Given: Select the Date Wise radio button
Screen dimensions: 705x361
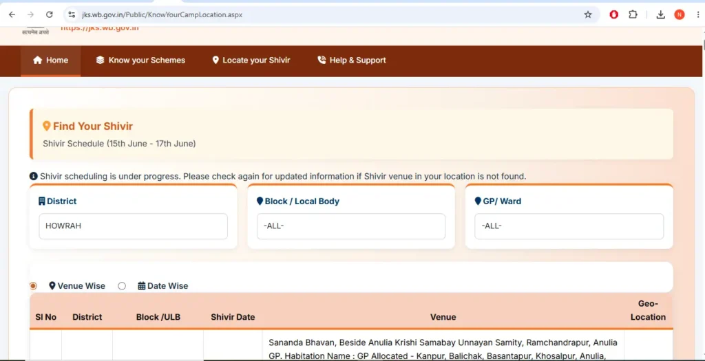Looking at the screenshot, I should tap(122, 286).
